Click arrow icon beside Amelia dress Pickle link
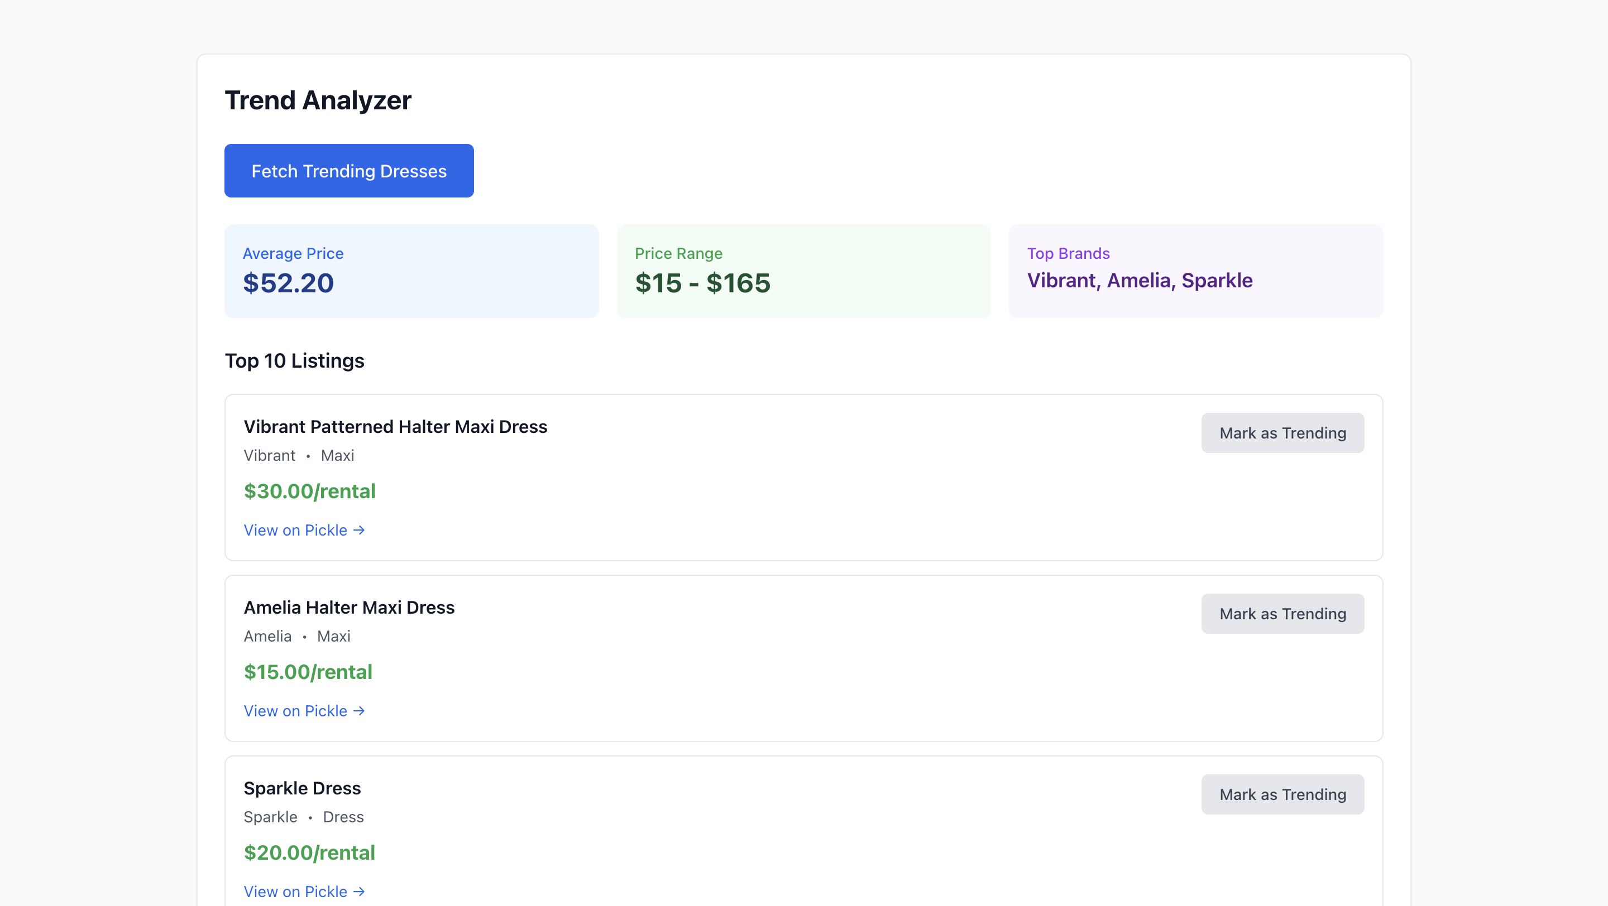This screenshot has height=906, width=1608. coord(359,711)
